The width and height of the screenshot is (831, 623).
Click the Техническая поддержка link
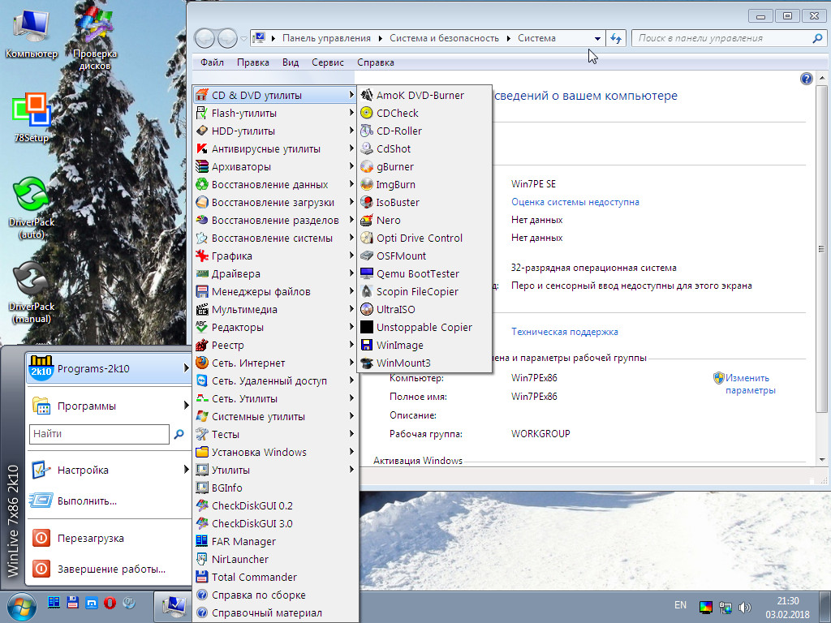pyautogui.click(x=564, y=332)
